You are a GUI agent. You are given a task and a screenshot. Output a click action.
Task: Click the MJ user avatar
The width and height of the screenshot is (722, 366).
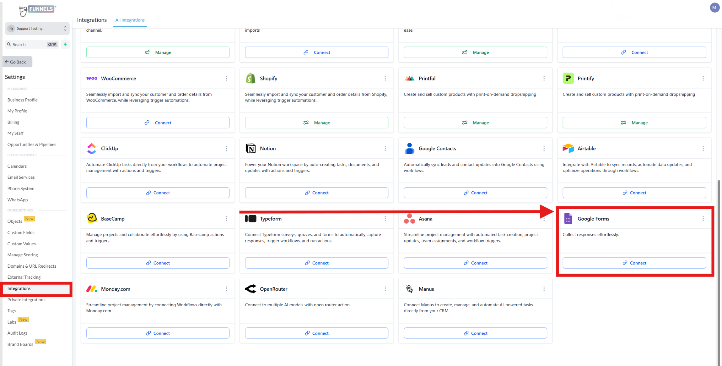click(714, 7)
